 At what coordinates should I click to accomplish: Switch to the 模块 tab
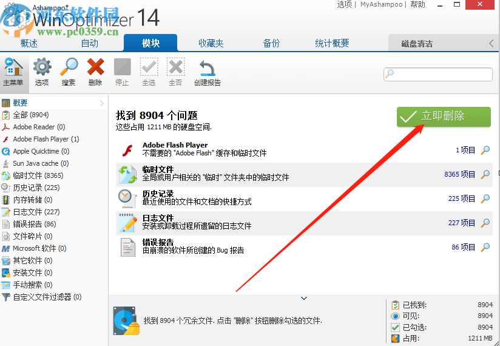coord(150,42)
